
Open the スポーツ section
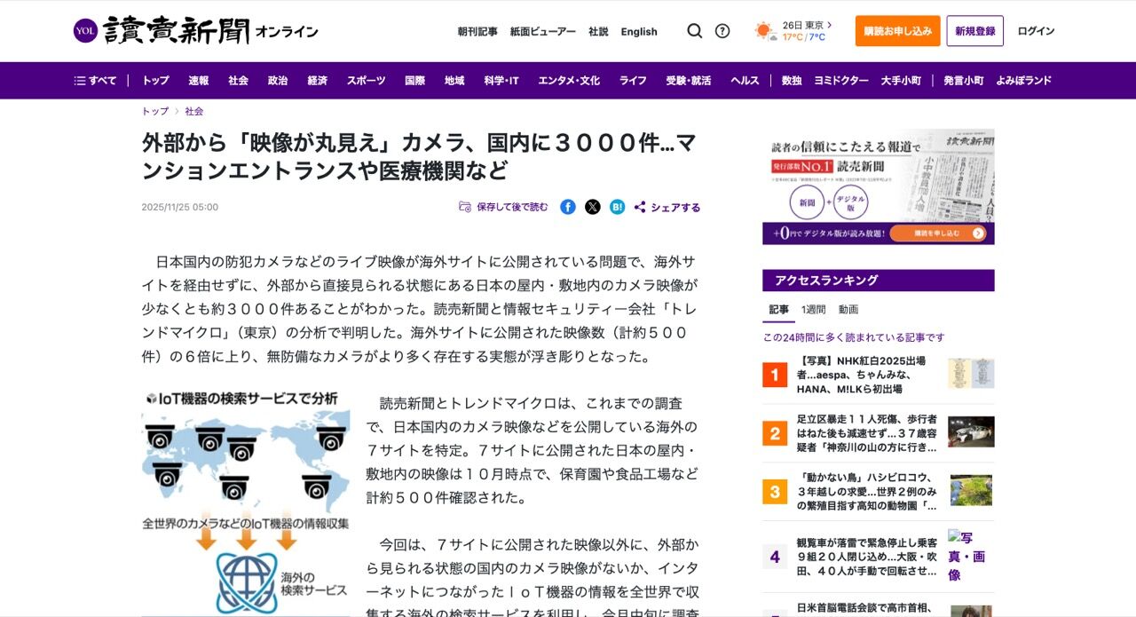367,81
